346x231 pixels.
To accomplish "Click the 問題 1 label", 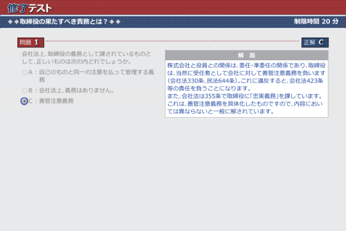I will coord(31,42).
